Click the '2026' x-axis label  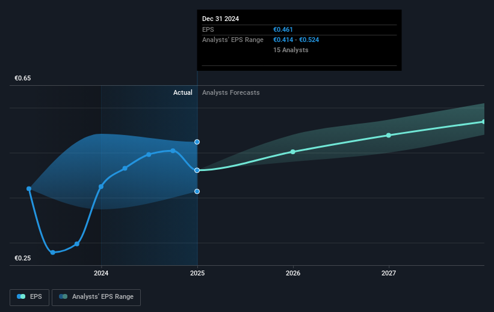point(293,273)
